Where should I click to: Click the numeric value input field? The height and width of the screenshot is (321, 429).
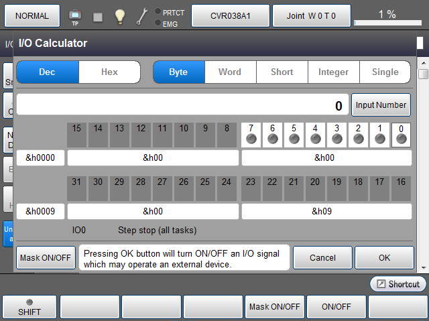(182, 105)
